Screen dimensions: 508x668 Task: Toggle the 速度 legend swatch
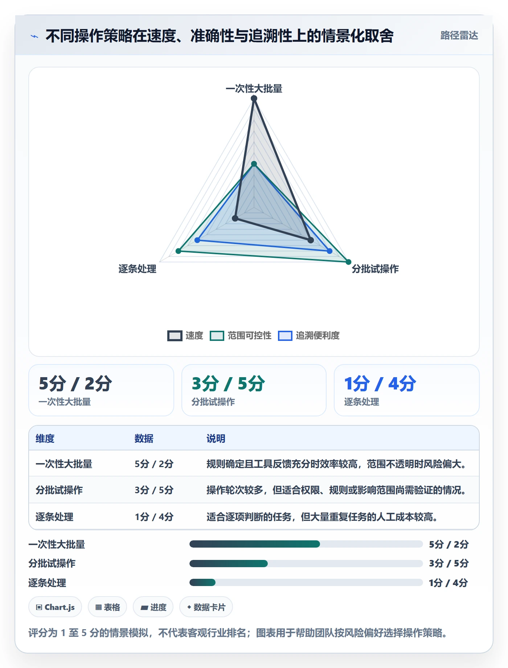click(175, 336)
